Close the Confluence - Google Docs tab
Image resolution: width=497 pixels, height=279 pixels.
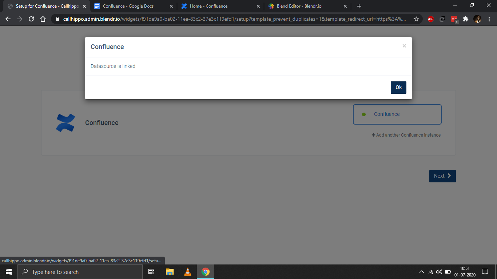coord(171,6)
